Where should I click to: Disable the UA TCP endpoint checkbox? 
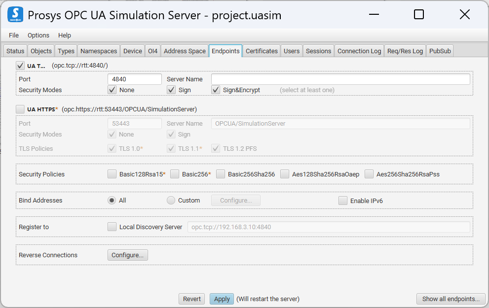(20, 66)
